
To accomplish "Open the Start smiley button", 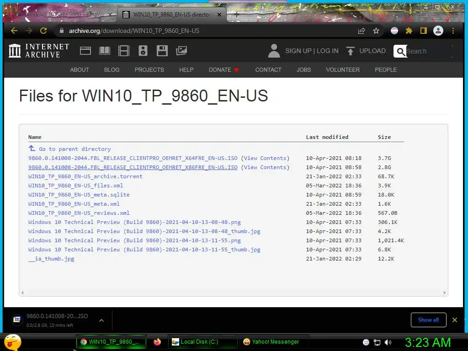I will (12, 342).
